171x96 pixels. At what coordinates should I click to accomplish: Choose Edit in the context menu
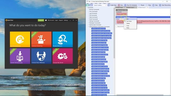click(x=130, y=19)
